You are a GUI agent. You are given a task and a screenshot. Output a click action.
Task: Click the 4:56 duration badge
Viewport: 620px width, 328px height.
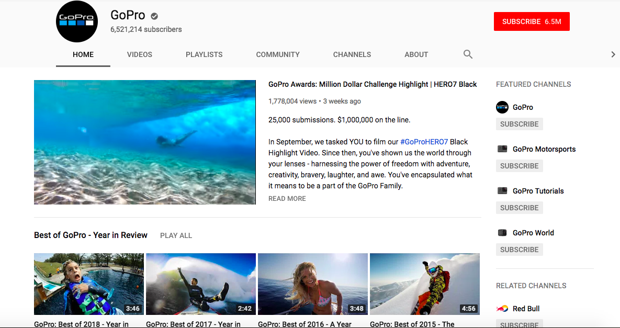[x=469, y=308]
